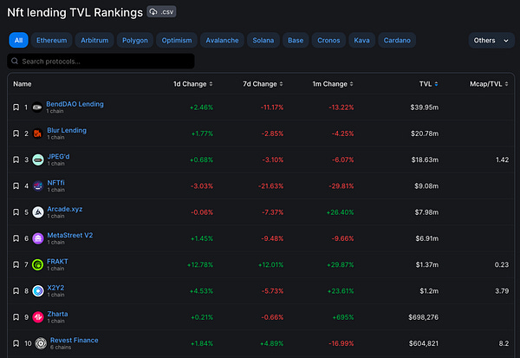Sort by 1m Change column
520x358 pixels.
point(333,84)
